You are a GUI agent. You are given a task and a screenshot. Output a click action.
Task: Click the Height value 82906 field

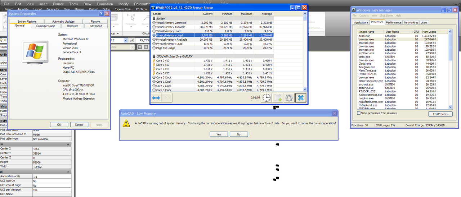52,162
